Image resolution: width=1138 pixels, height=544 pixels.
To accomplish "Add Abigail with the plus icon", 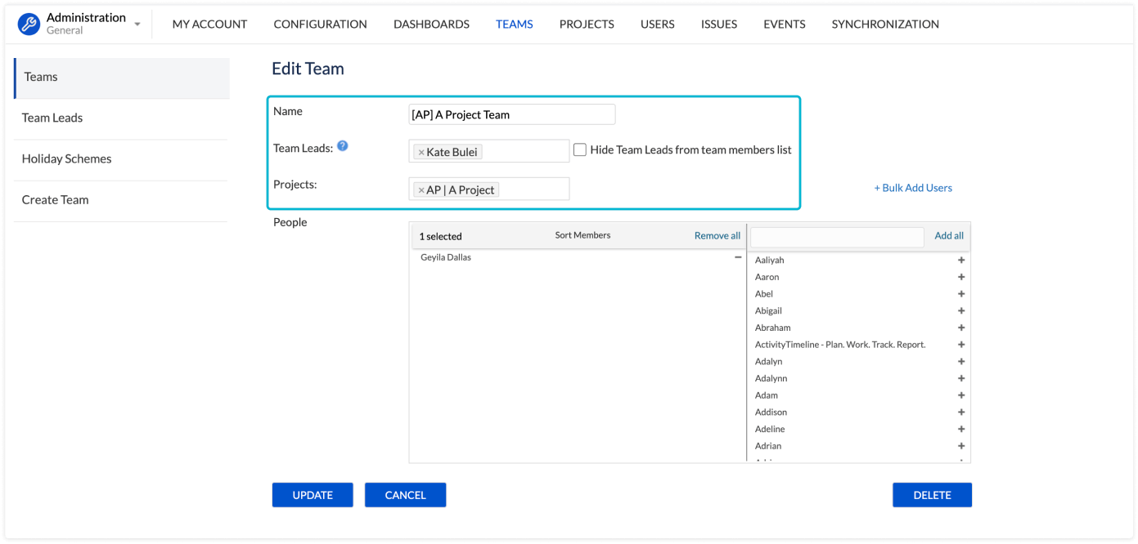I will [961, 311].
